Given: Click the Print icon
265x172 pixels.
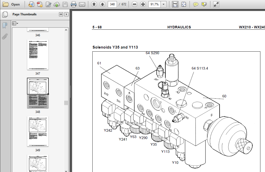Looking at the screenshot, I should 74,4.
